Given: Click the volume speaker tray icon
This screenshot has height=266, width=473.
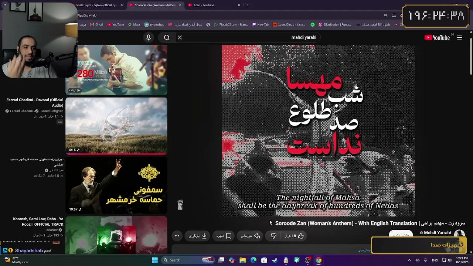Looking at the screenshot, I should (x=450, y=260).
